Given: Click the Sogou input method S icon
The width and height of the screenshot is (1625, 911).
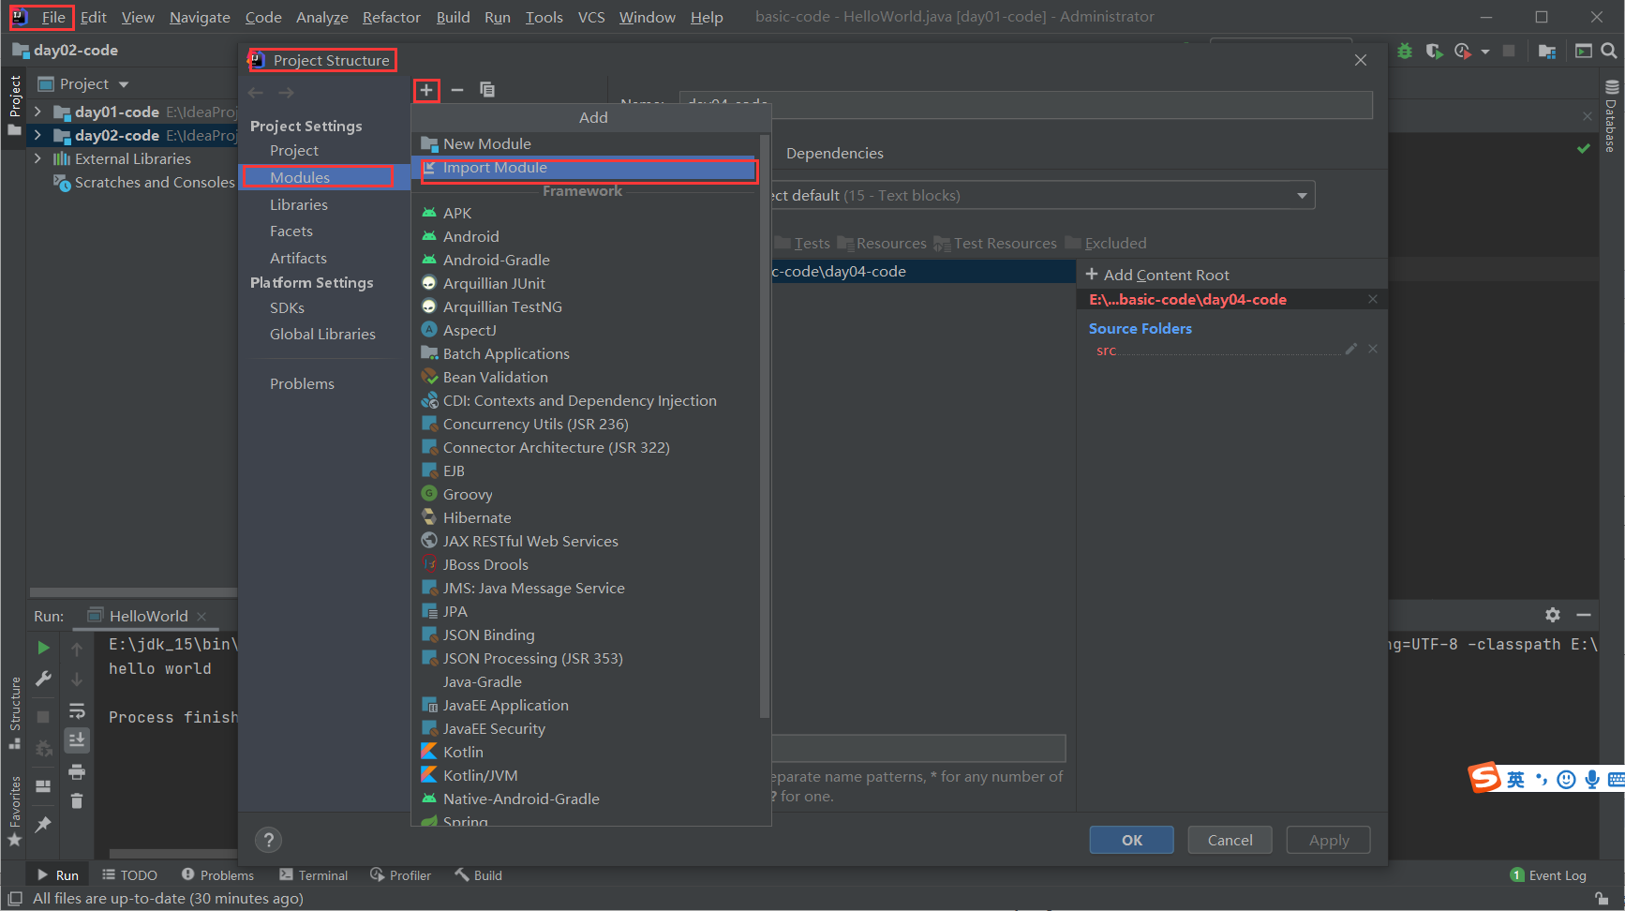Looking at the screenshot, I should (x=1484, y=778).
